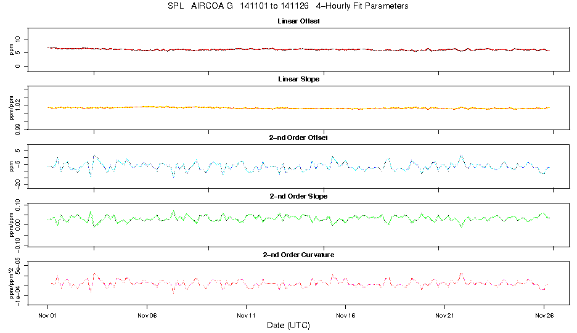Viewport: 577px width, 333px height.
Task: Click the 2-nd Order Offset title
Action: tap(298, 138)
